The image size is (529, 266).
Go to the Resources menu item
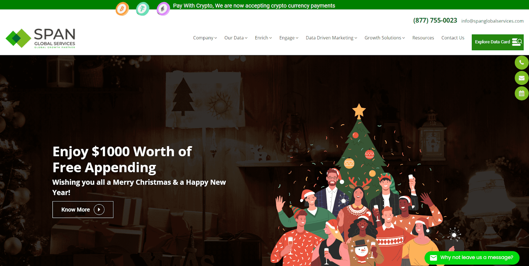(x=423, y=38)
